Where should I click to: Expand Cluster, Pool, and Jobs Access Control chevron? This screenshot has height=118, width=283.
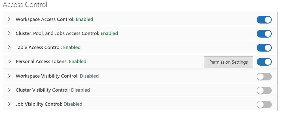pos(9,33)
